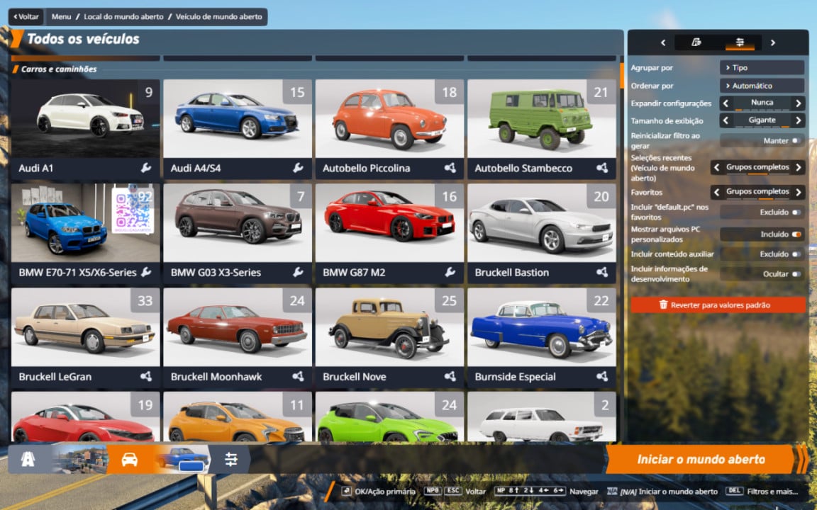Click the wrench icon on Audi A1
The image size is (817, 510).
(x=146, y=168)
